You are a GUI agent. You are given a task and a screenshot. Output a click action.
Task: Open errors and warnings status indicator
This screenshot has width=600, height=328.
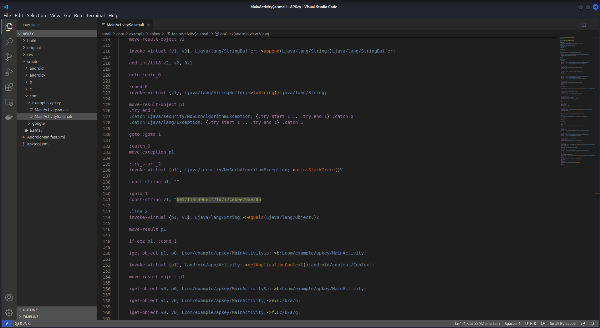click(23, 324)
